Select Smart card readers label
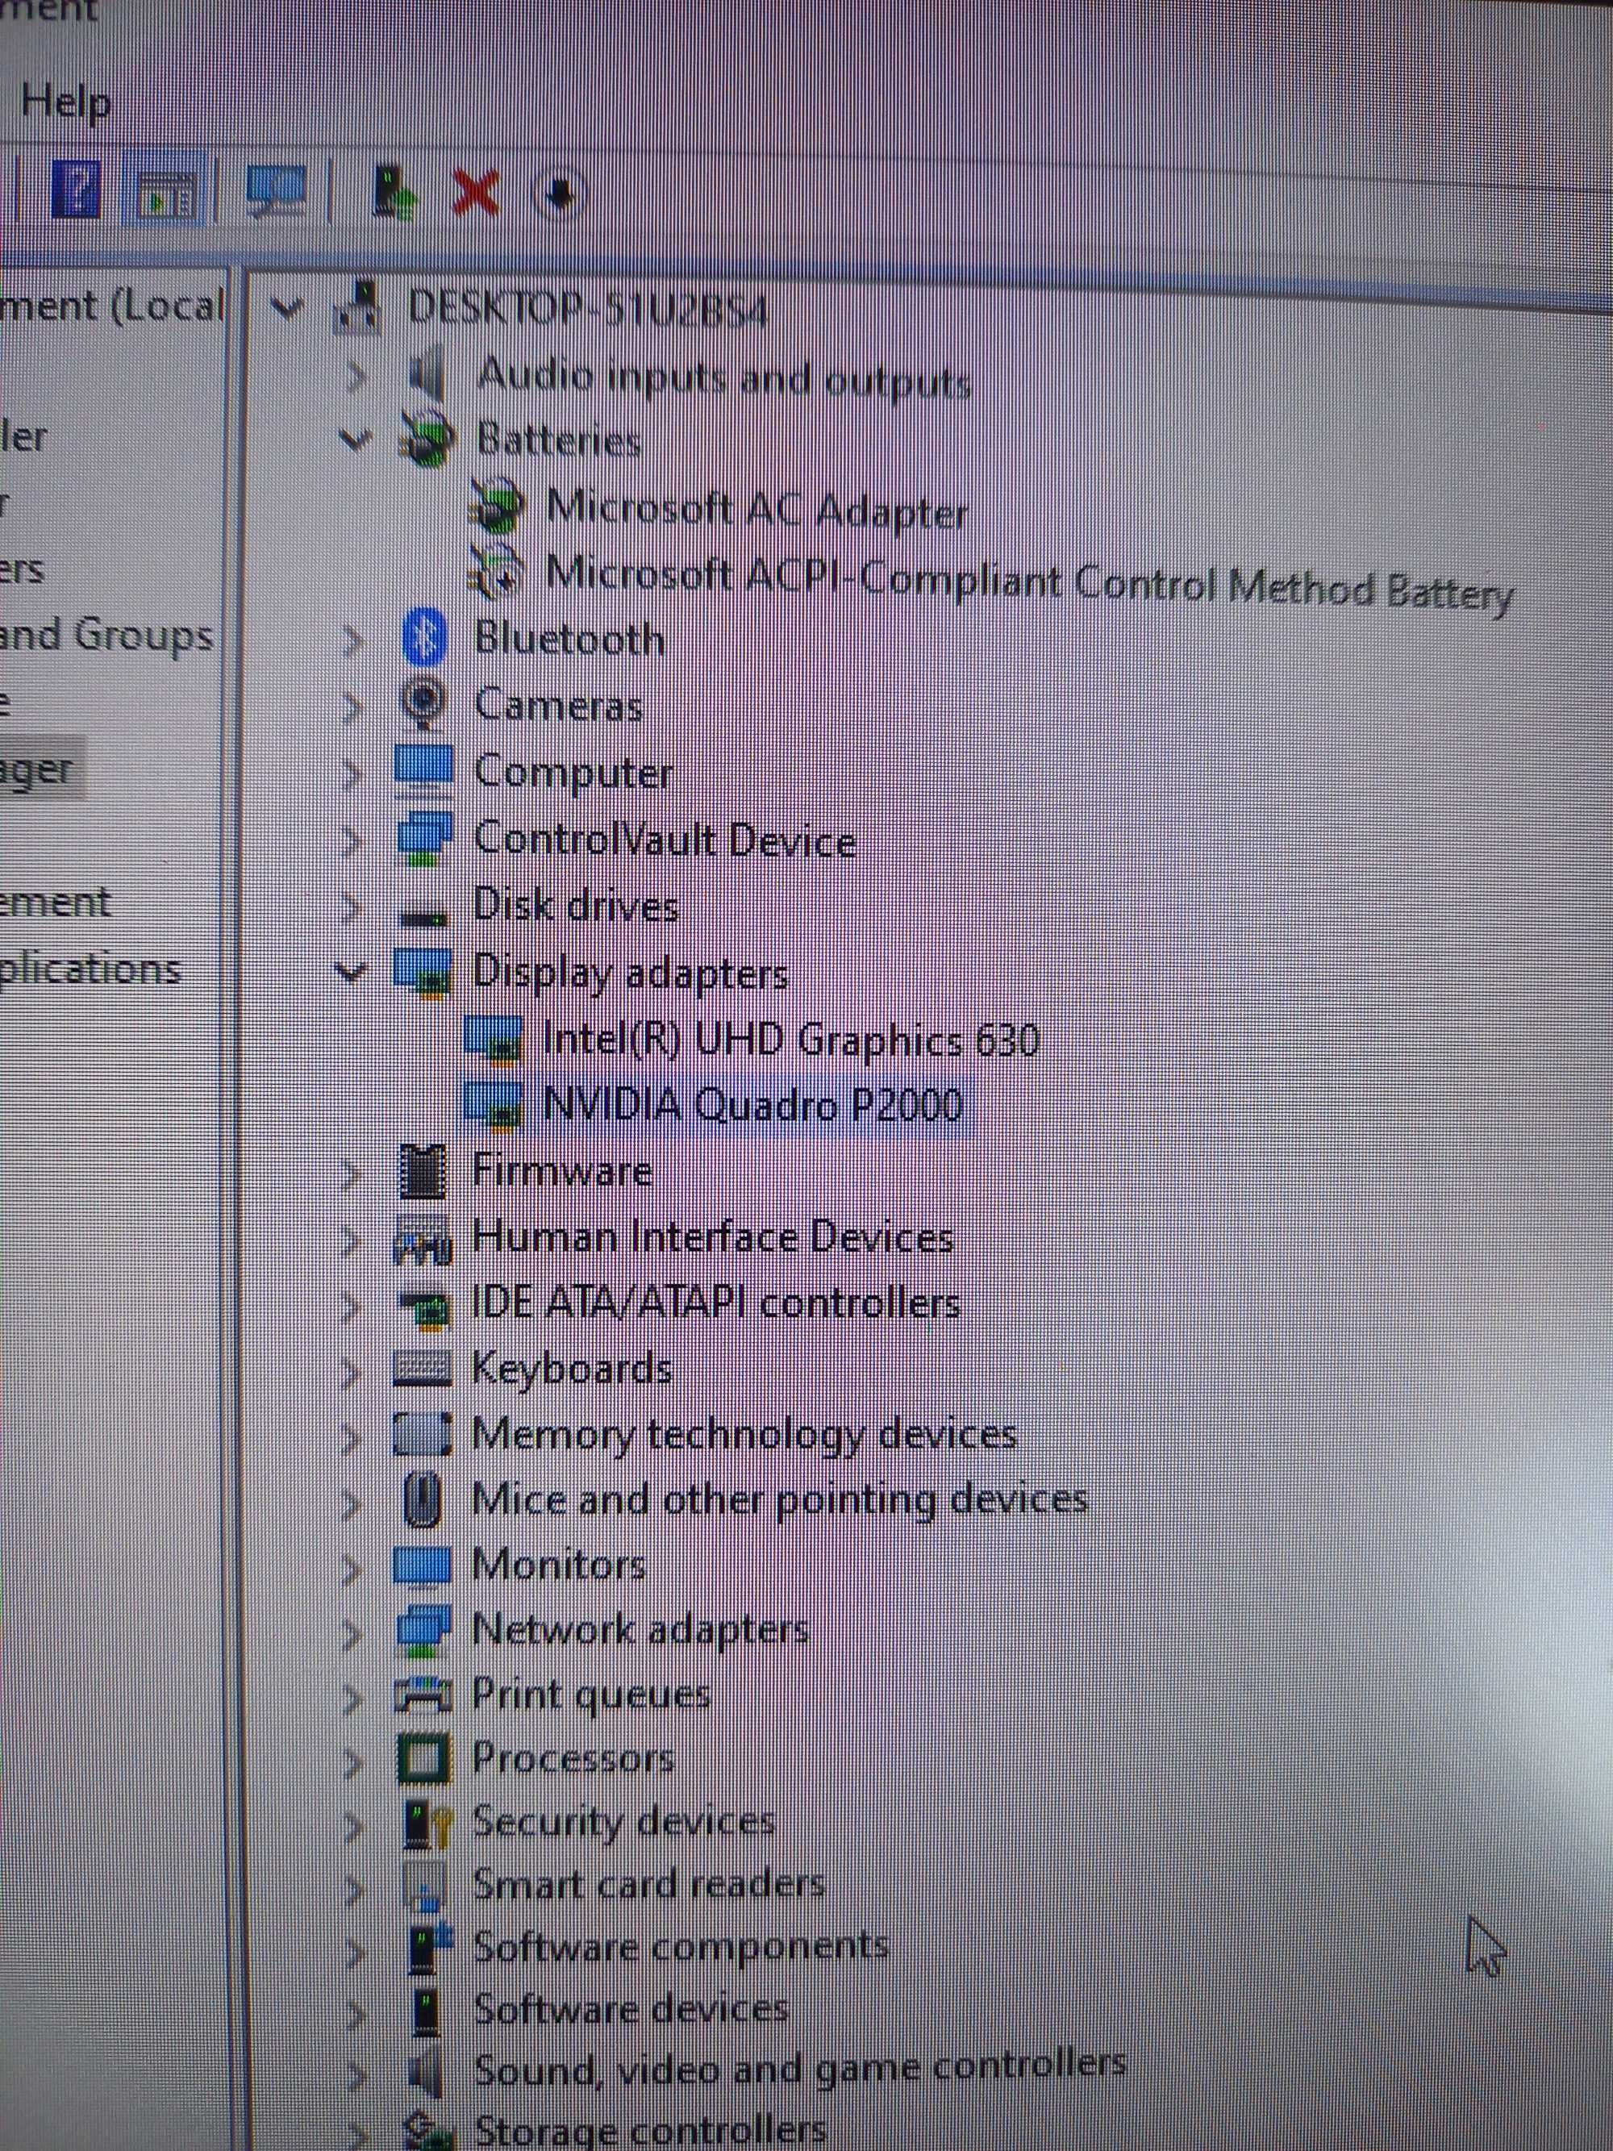 648,1886
